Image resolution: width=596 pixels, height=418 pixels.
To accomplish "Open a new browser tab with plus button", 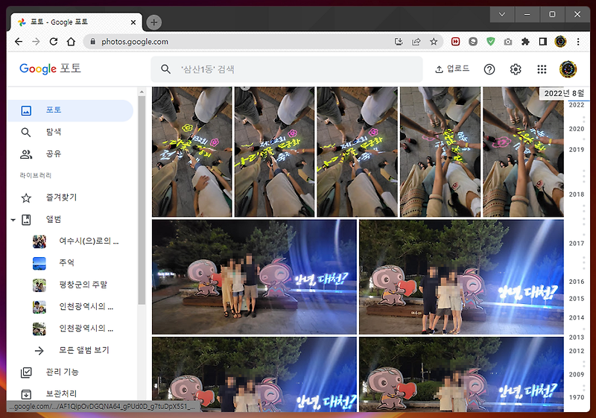I will [154, 22].
